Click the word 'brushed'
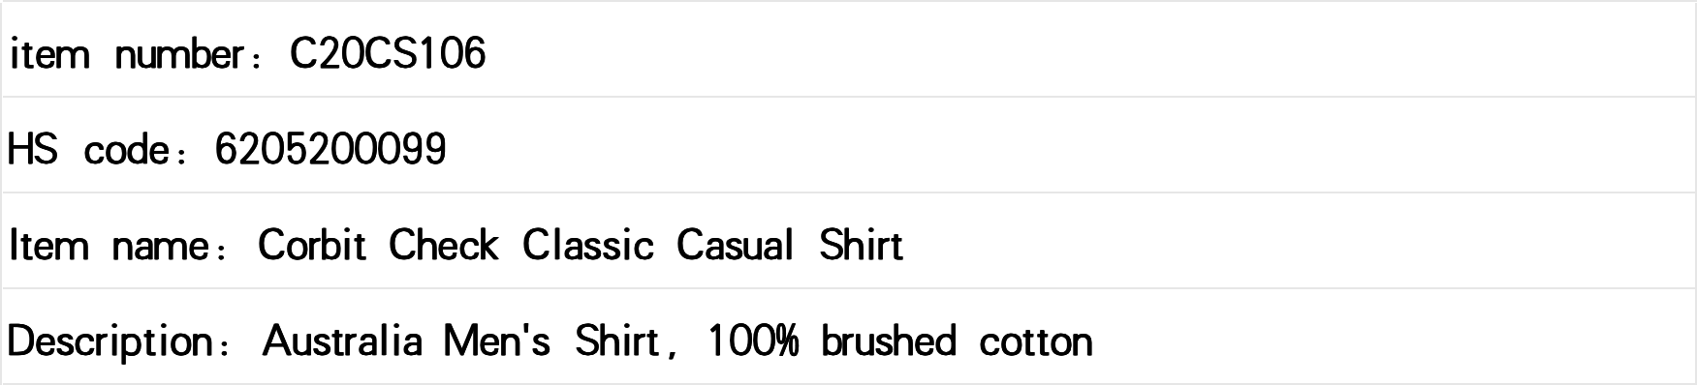This screenshot has width=1697, height=385. 889,341
